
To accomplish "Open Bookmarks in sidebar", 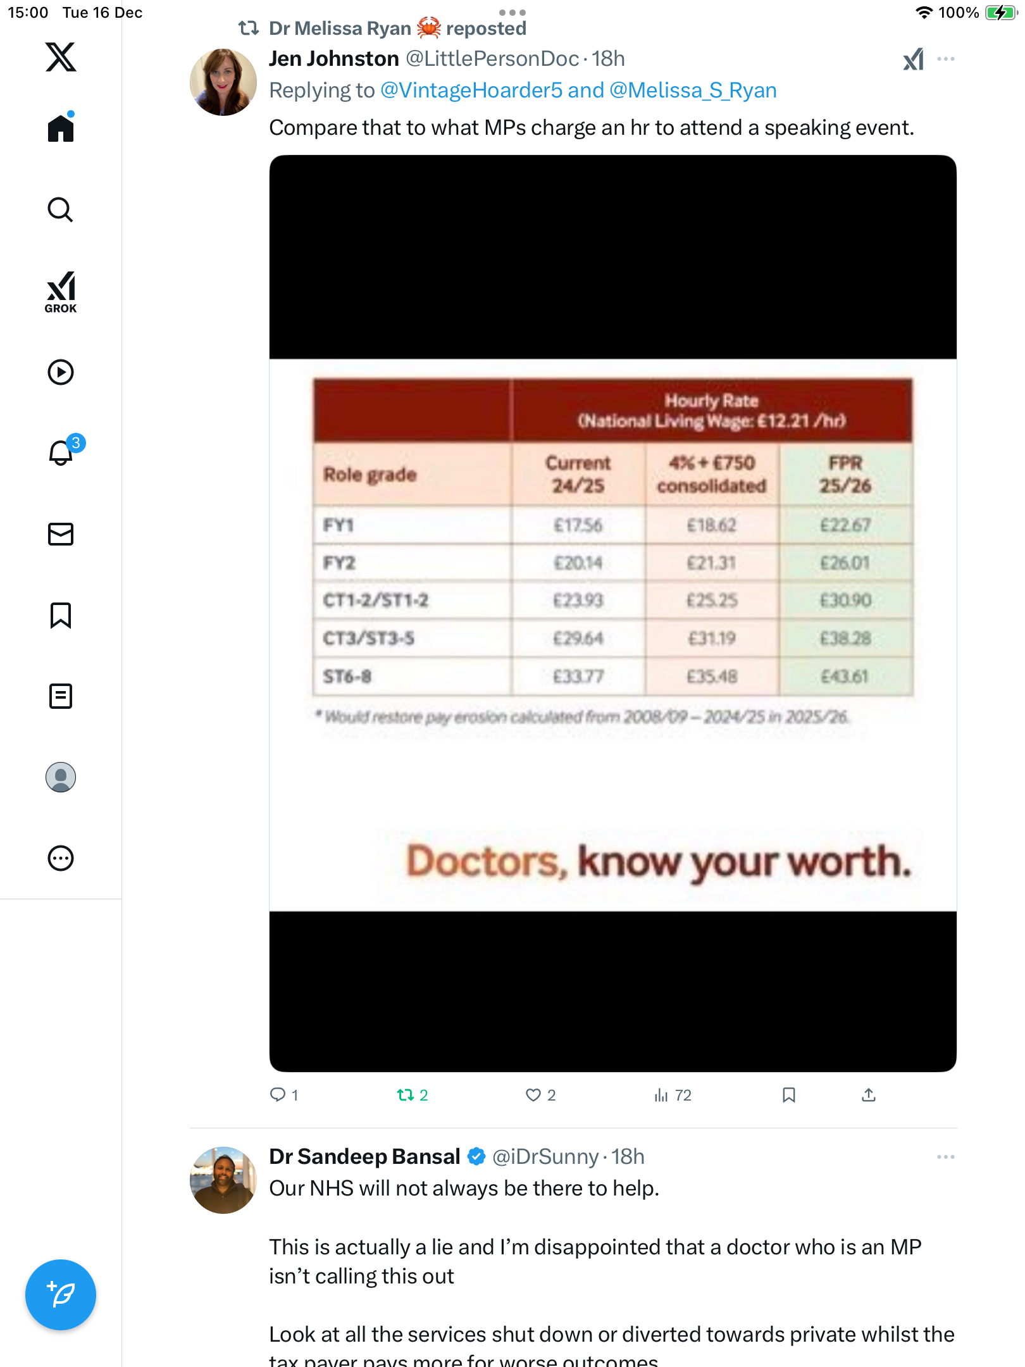I will 61,615.
